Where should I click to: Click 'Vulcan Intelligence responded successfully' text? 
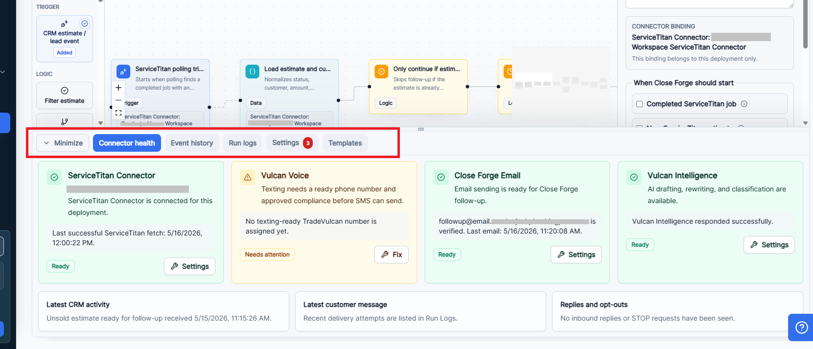[x=702, y=221]
